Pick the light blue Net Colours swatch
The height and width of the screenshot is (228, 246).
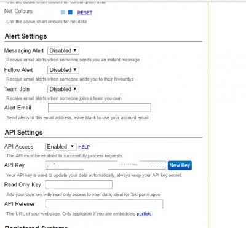click(x=63, y=12)
